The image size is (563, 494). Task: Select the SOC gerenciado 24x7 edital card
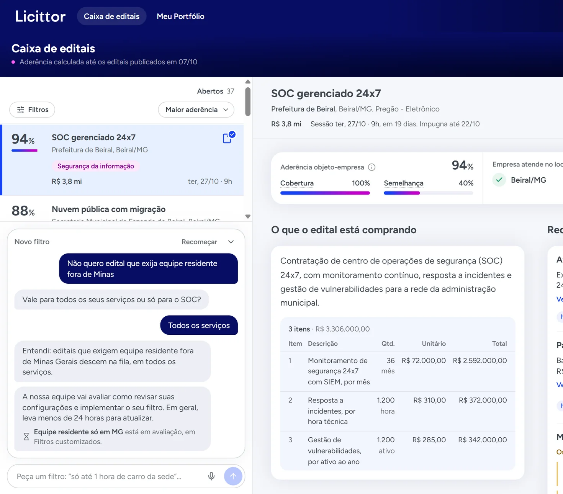(123, 160)
